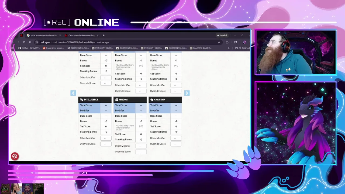Click the INTELLIGENCE card header
The width and height of the screenshot is (345, 194).
pos(95,100)
